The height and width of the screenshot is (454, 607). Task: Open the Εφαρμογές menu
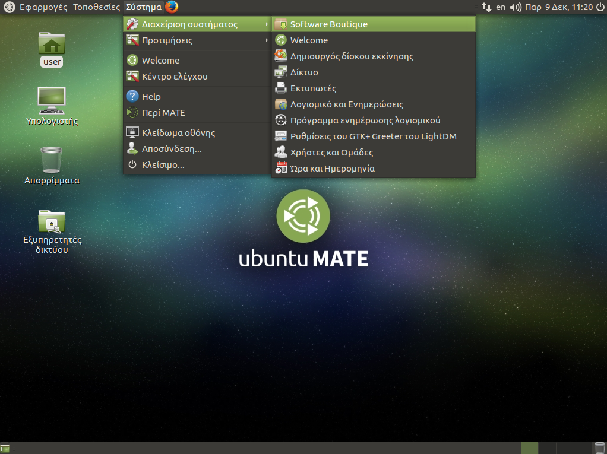tap(43, 7)
